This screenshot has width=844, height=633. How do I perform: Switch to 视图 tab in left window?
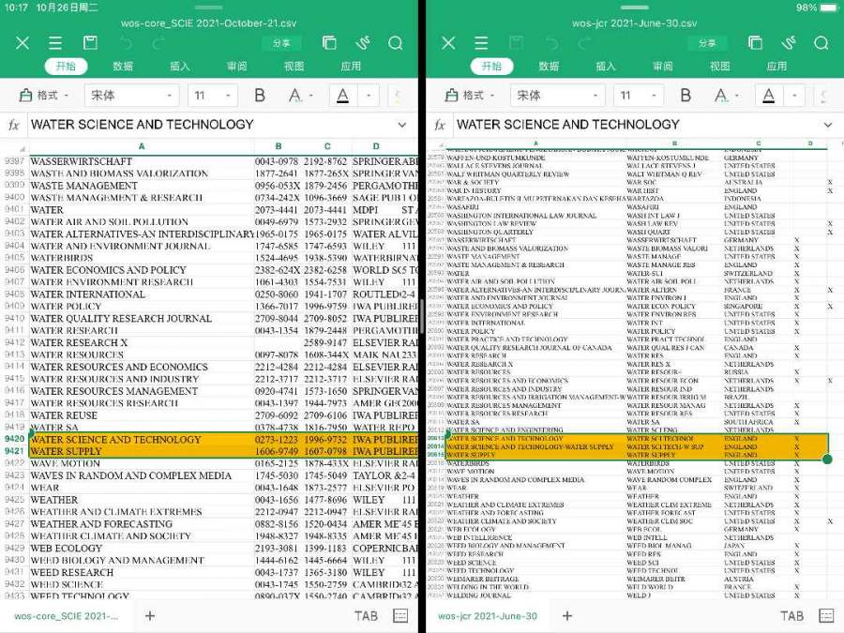coord(294,67)
